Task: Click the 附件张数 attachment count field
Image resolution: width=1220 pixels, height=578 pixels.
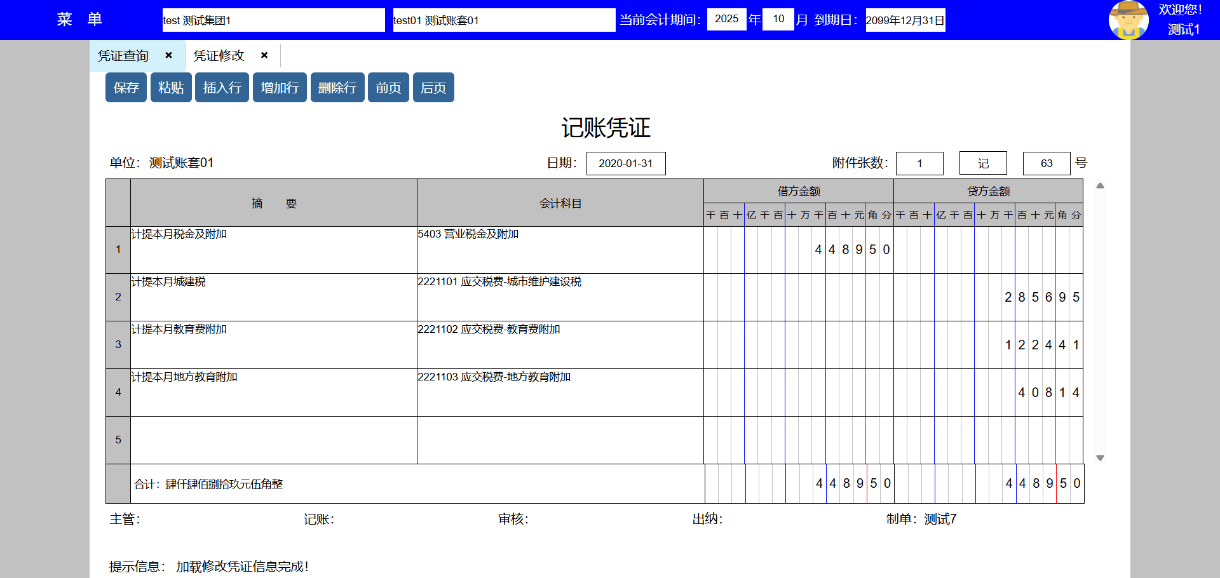Action: tap(919, 163)
